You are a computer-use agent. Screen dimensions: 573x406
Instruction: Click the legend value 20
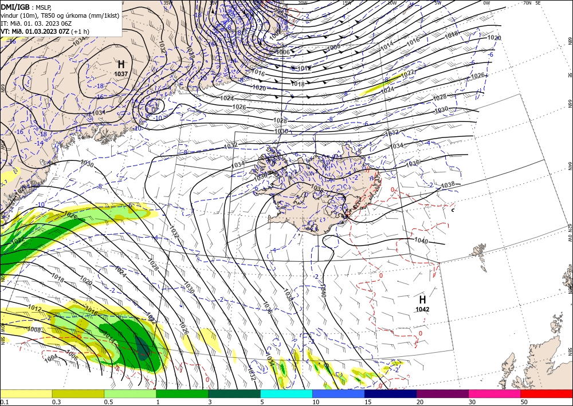coord(420,402)
